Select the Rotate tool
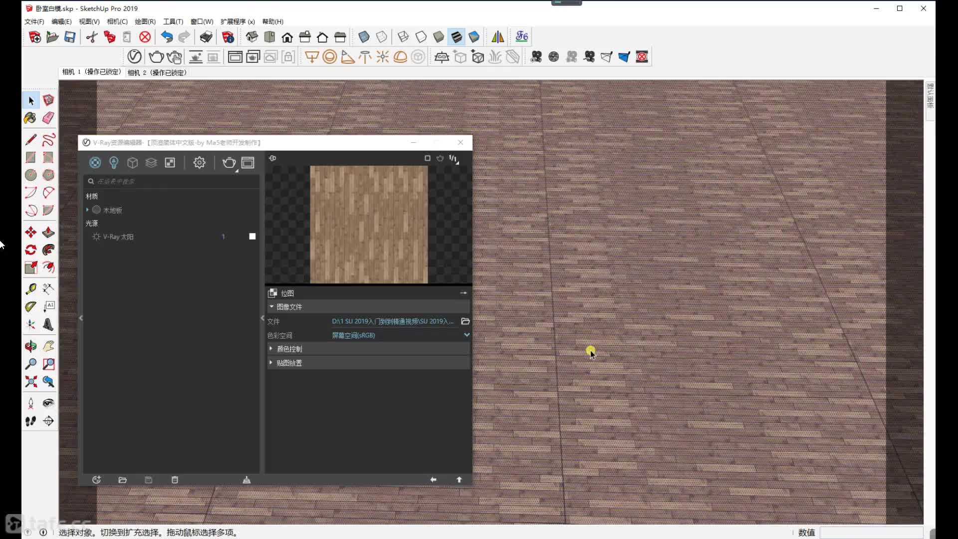Image resolution: width=958 pixels, height=539 pixels. 31,250
